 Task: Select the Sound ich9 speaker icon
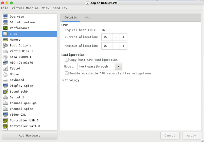(5, 92)
